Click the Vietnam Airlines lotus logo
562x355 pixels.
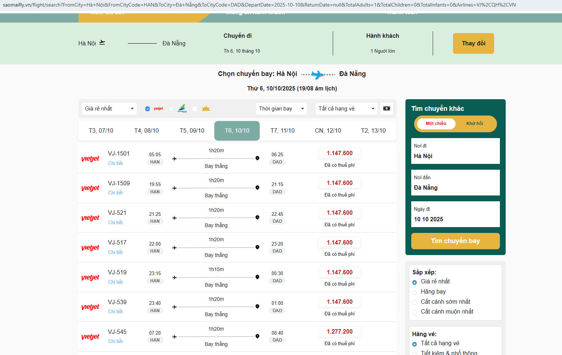206,109
